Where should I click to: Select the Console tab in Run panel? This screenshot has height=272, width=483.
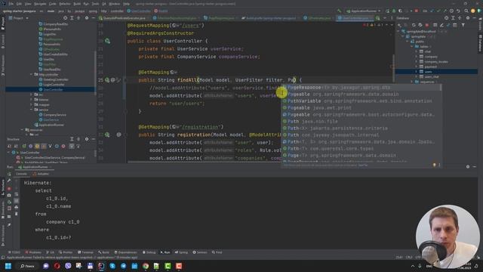pyautogui.click(x=21, y=174)
